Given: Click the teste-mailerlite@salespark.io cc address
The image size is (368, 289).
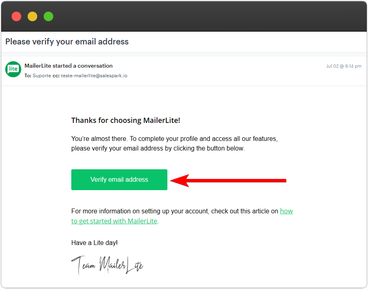Looking at the screenshot, I should pyautogui.click(x=94, y=76).
